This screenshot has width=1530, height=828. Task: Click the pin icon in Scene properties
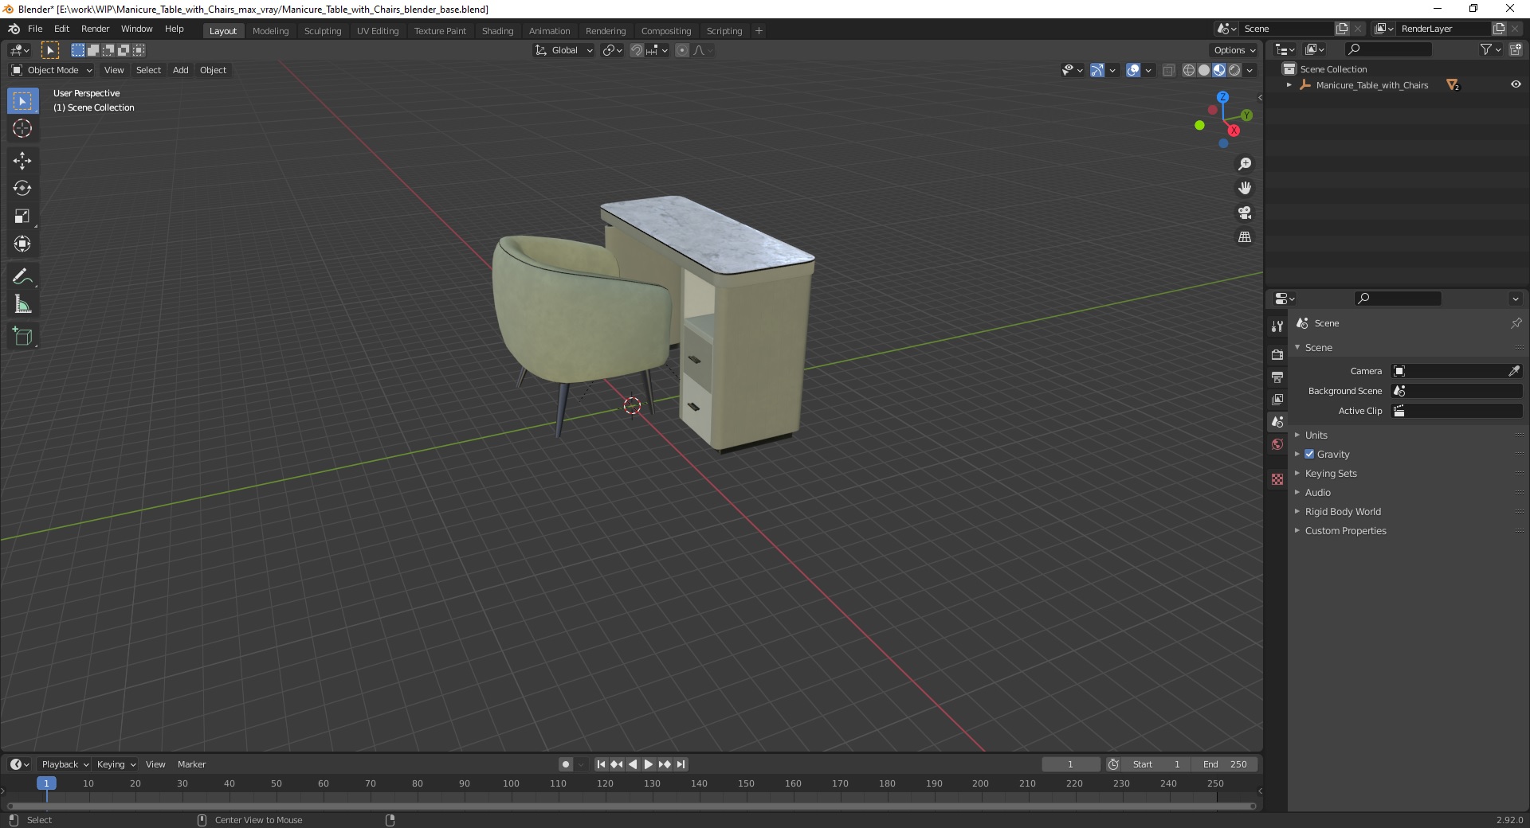(x=1516, y=323)
